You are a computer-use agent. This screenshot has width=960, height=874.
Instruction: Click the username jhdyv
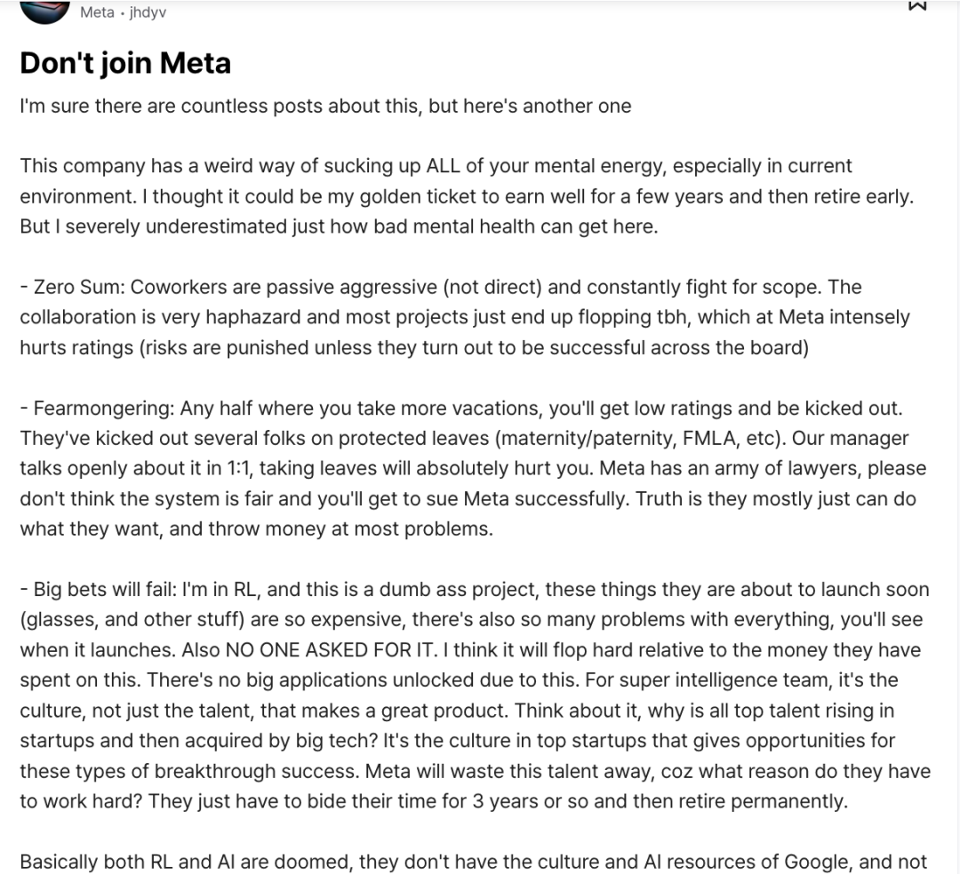pyautogui.click(x=148, y=12)
